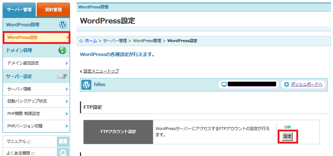Click the back chevron before 設定メニュートップ

[81, 71]
